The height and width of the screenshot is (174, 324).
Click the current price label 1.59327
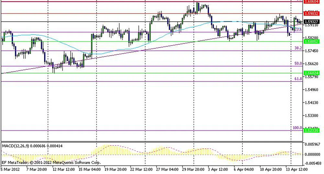tap(312, 22)
